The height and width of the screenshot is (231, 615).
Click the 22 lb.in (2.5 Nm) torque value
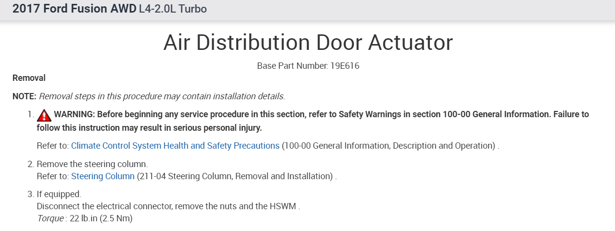tap(101, 218)
